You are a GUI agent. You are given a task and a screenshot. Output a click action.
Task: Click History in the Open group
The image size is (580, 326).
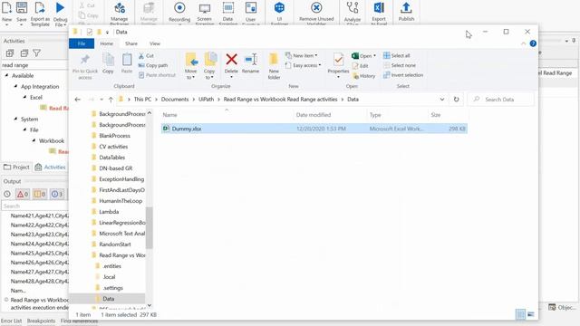[364, 76]
